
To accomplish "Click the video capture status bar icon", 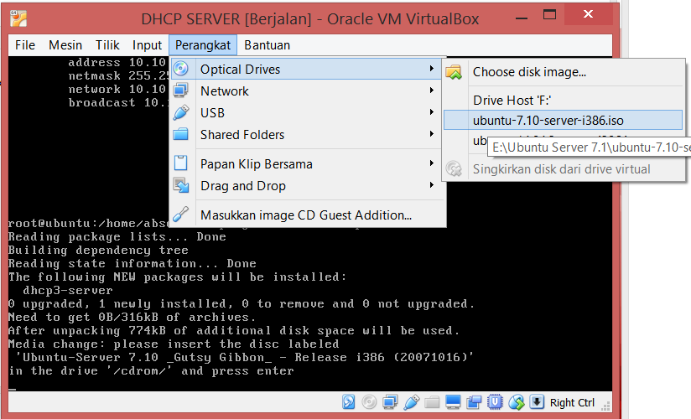I will pyautogui.click(x=474, y=401).
